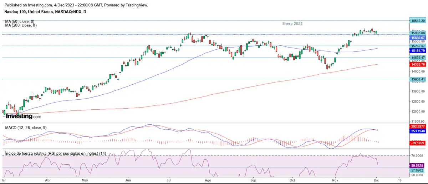
Task: Click the red 14353.76 MA200 value tag
Action: click(x=418, y=64)
